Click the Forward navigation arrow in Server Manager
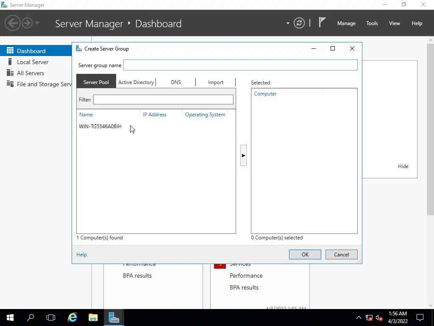Screen dimensions: 434x326 pos(27,23)
